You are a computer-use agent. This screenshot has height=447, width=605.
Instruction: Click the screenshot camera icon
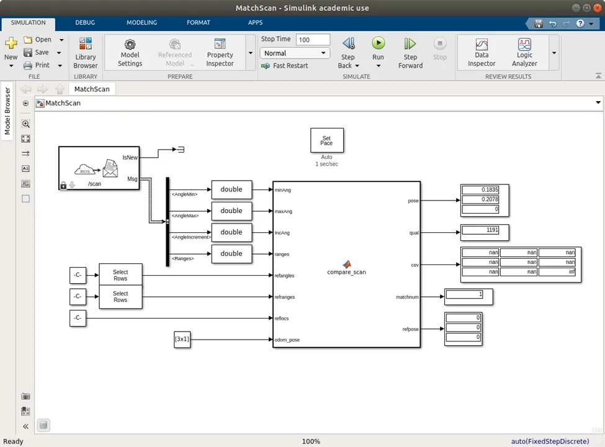tap(25, 396)
